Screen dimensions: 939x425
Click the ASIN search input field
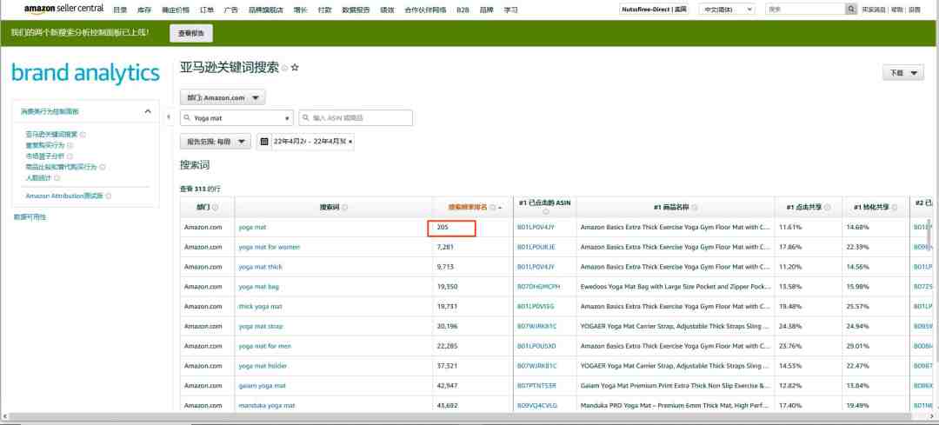coord(356,118)
